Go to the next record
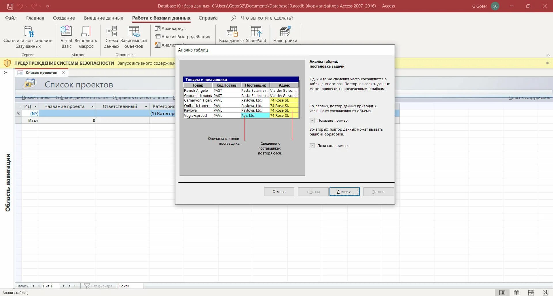Image resolution: width=553 pixels, height=296 pixels. [x=64, y=286]
